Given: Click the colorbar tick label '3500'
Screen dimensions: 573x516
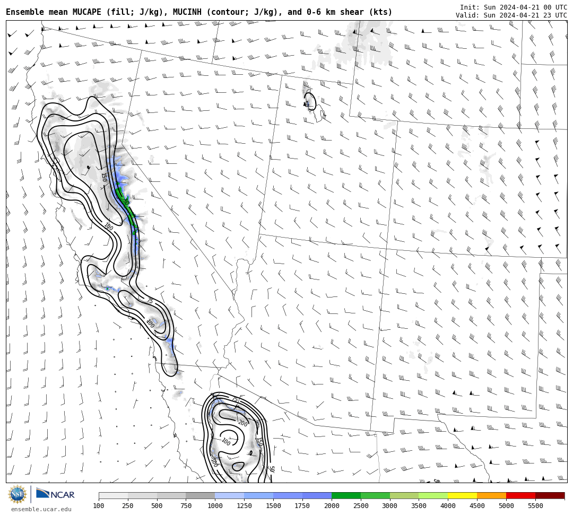Looking at the screenshot, I should pos(419,506).
